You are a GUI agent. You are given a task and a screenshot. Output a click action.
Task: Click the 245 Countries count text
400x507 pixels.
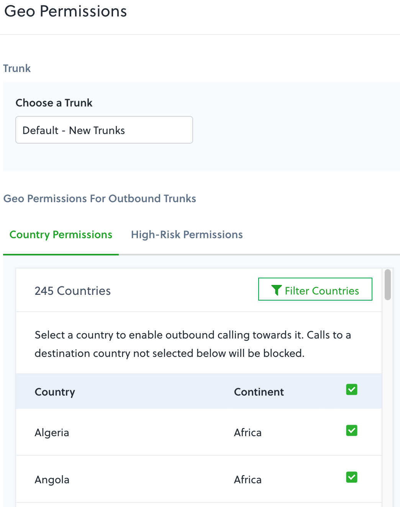coord(72,291)
